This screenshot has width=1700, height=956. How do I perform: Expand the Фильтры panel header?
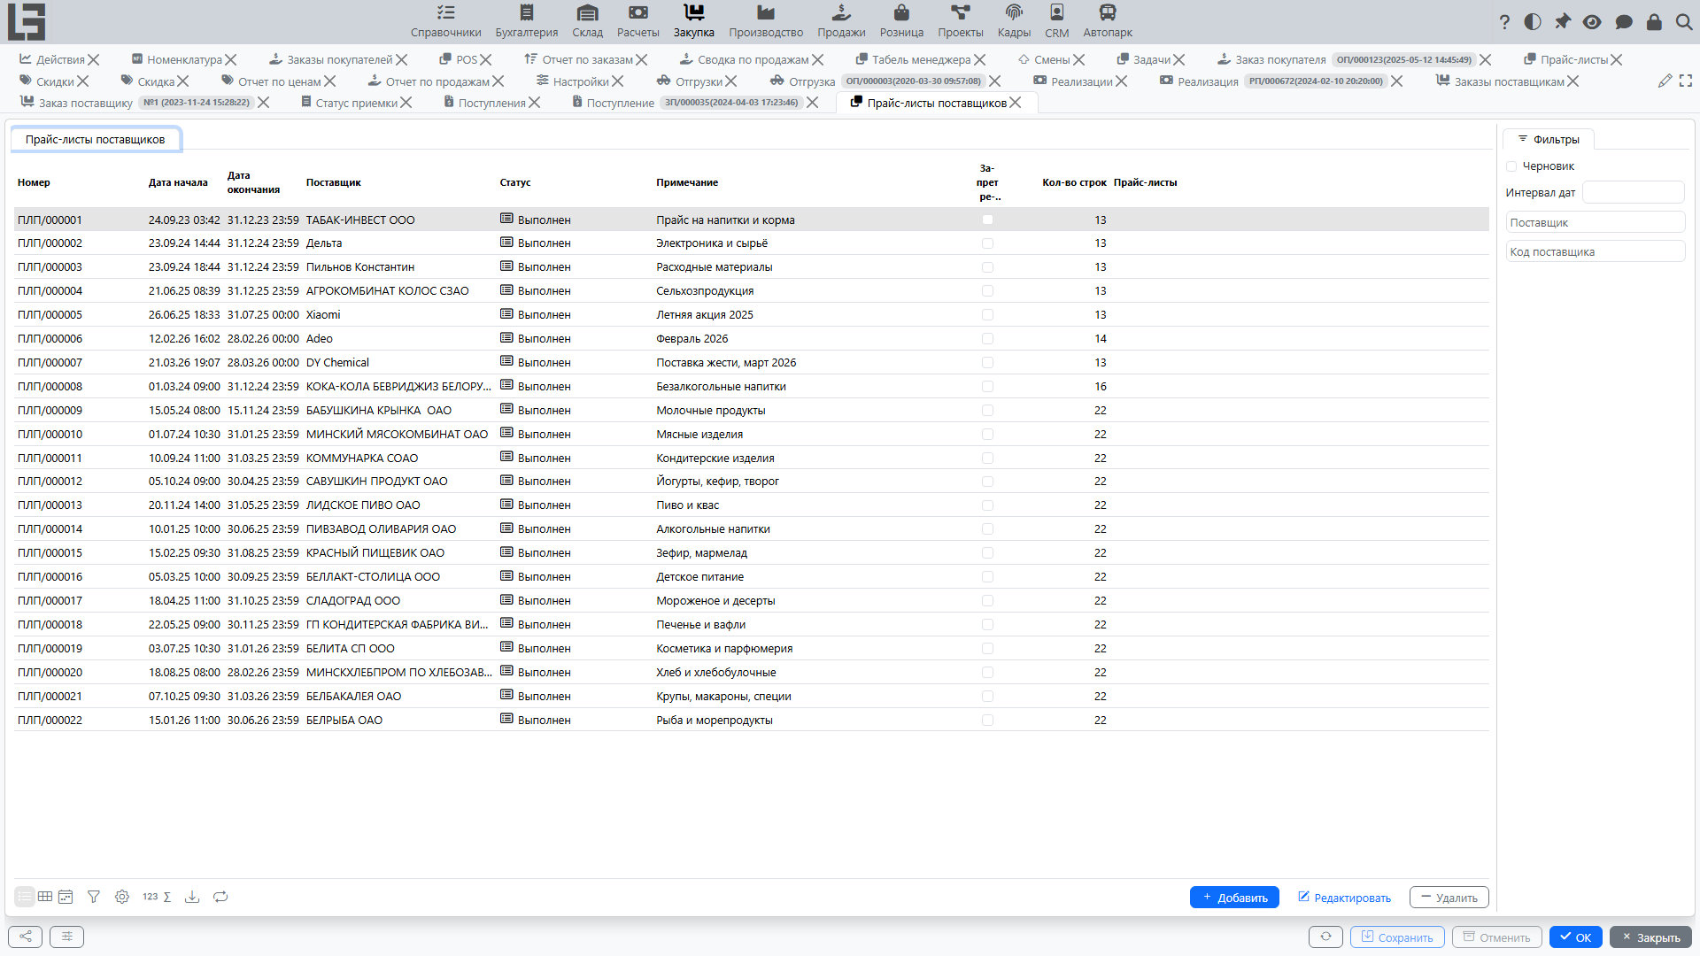coord(1549,139)
